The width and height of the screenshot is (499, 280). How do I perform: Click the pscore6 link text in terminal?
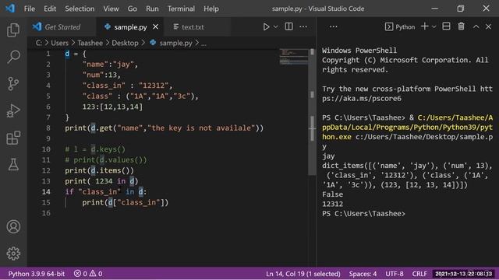click(x=362, y=99)
